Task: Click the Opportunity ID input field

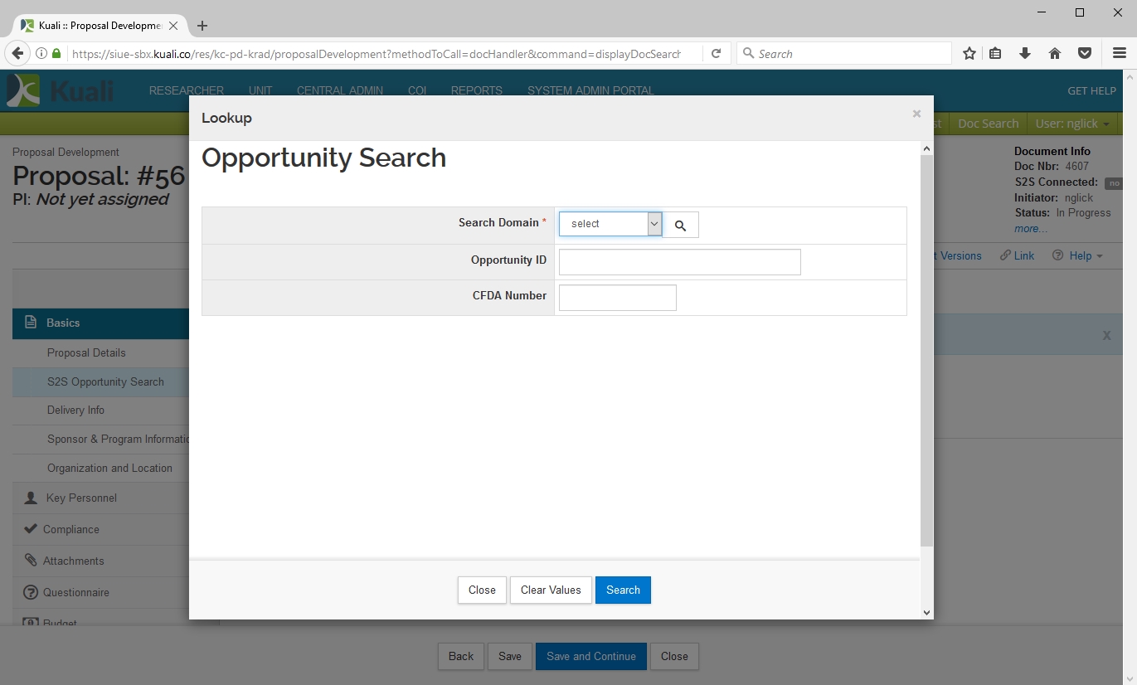Action: click(x=679, y=262)
